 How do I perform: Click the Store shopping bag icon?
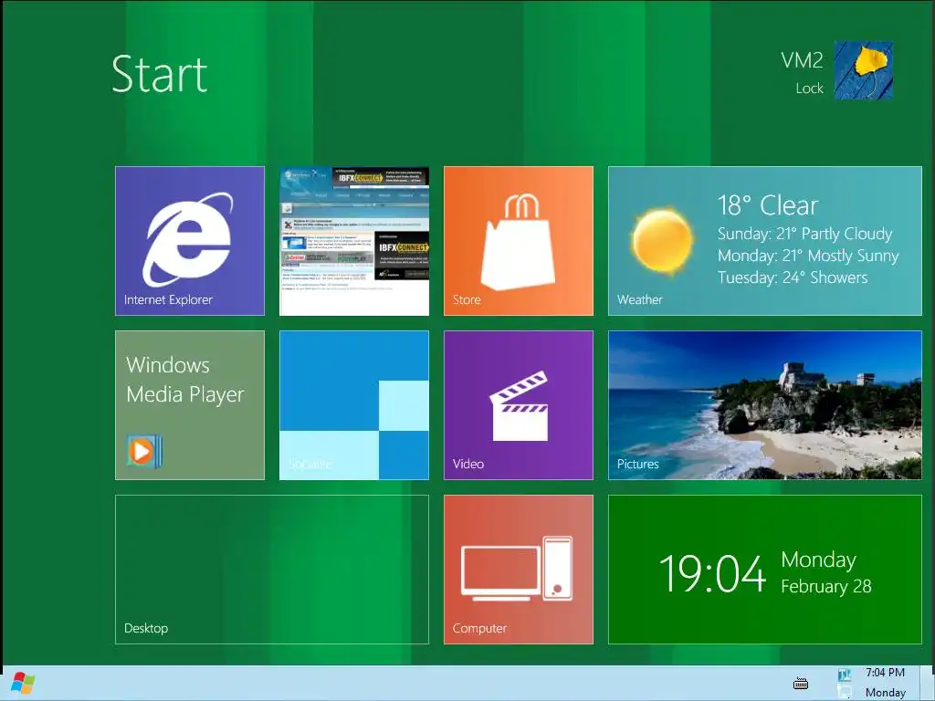tap(519, 243)
